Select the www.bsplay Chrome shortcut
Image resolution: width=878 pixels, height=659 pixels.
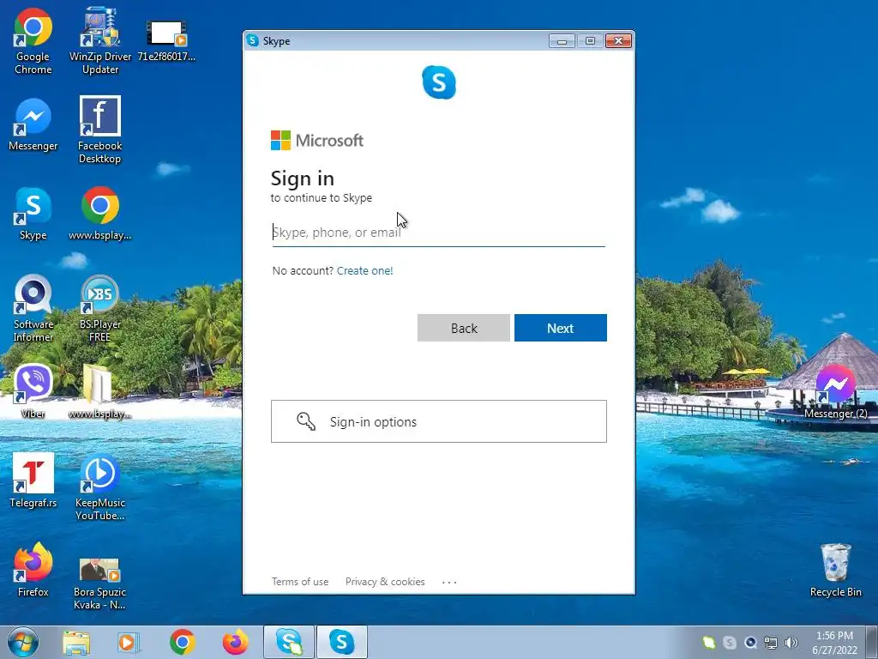[99, 214]
